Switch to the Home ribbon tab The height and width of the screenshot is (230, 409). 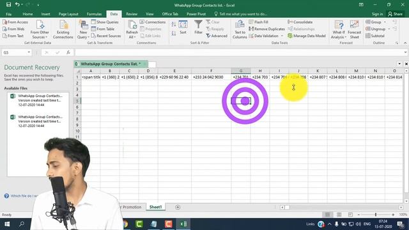pos(27,14)
